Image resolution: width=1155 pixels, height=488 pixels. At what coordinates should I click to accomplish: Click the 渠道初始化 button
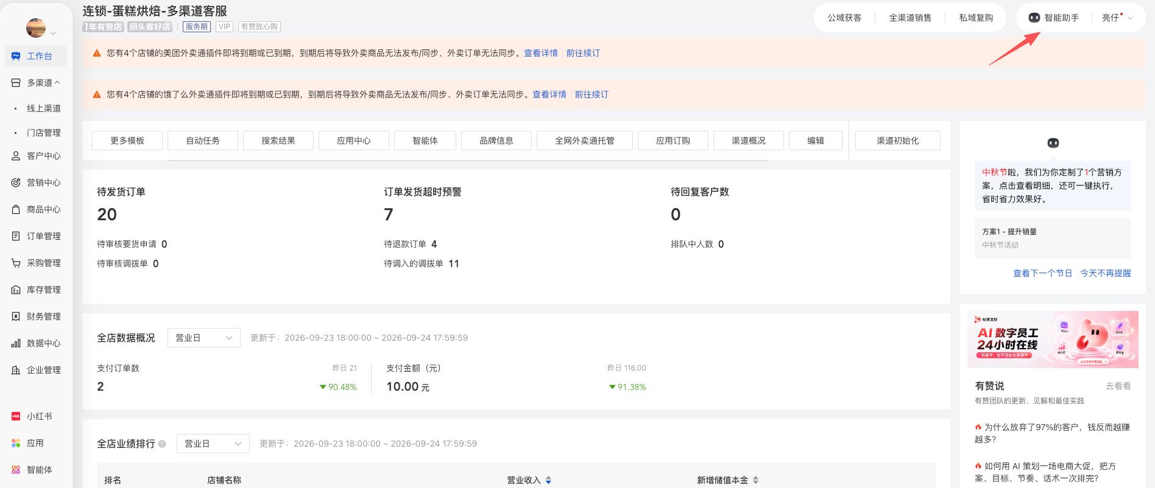point(898,141)
